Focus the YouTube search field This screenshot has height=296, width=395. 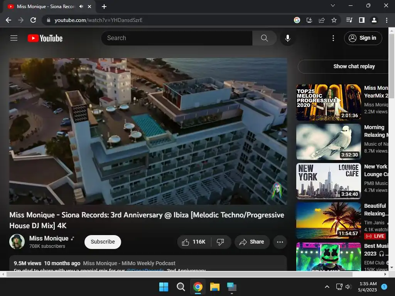coord(177,38)
